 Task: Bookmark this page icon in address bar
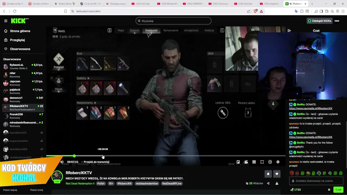tap(65, 11)
